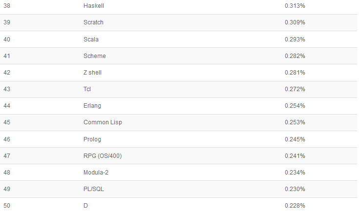Viewport: 359px width, 213px height.
Task: Click the D language name
Action: coord(86,206)
